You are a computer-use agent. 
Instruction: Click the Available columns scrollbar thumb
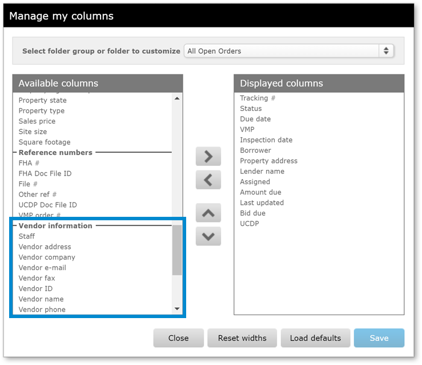177,250
